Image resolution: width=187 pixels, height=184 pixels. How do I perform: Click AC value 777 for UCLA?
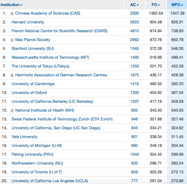click(134, 181)
